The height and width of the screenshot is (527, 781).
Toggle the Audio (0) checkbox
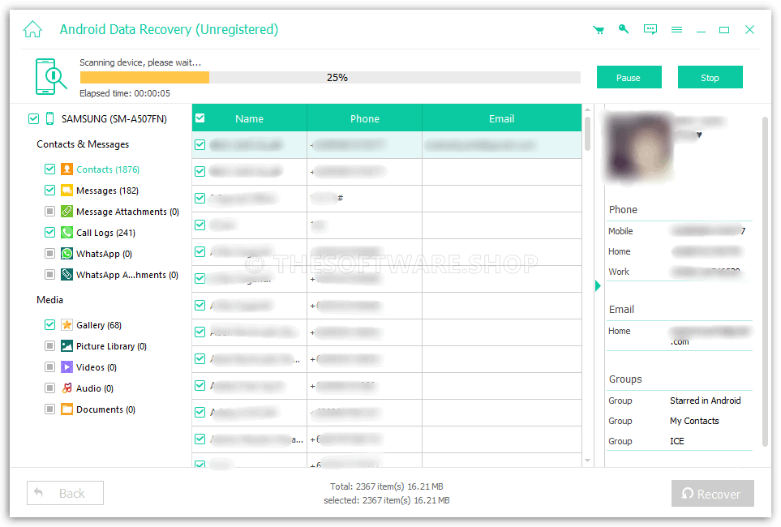[x=49, y=388]
